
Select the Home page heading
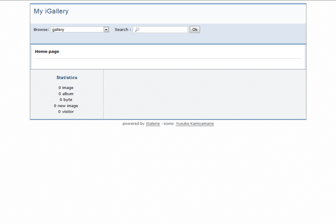point(47,52)
